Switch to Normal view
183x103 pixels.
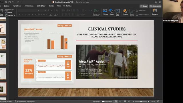(x=116, y=101)
